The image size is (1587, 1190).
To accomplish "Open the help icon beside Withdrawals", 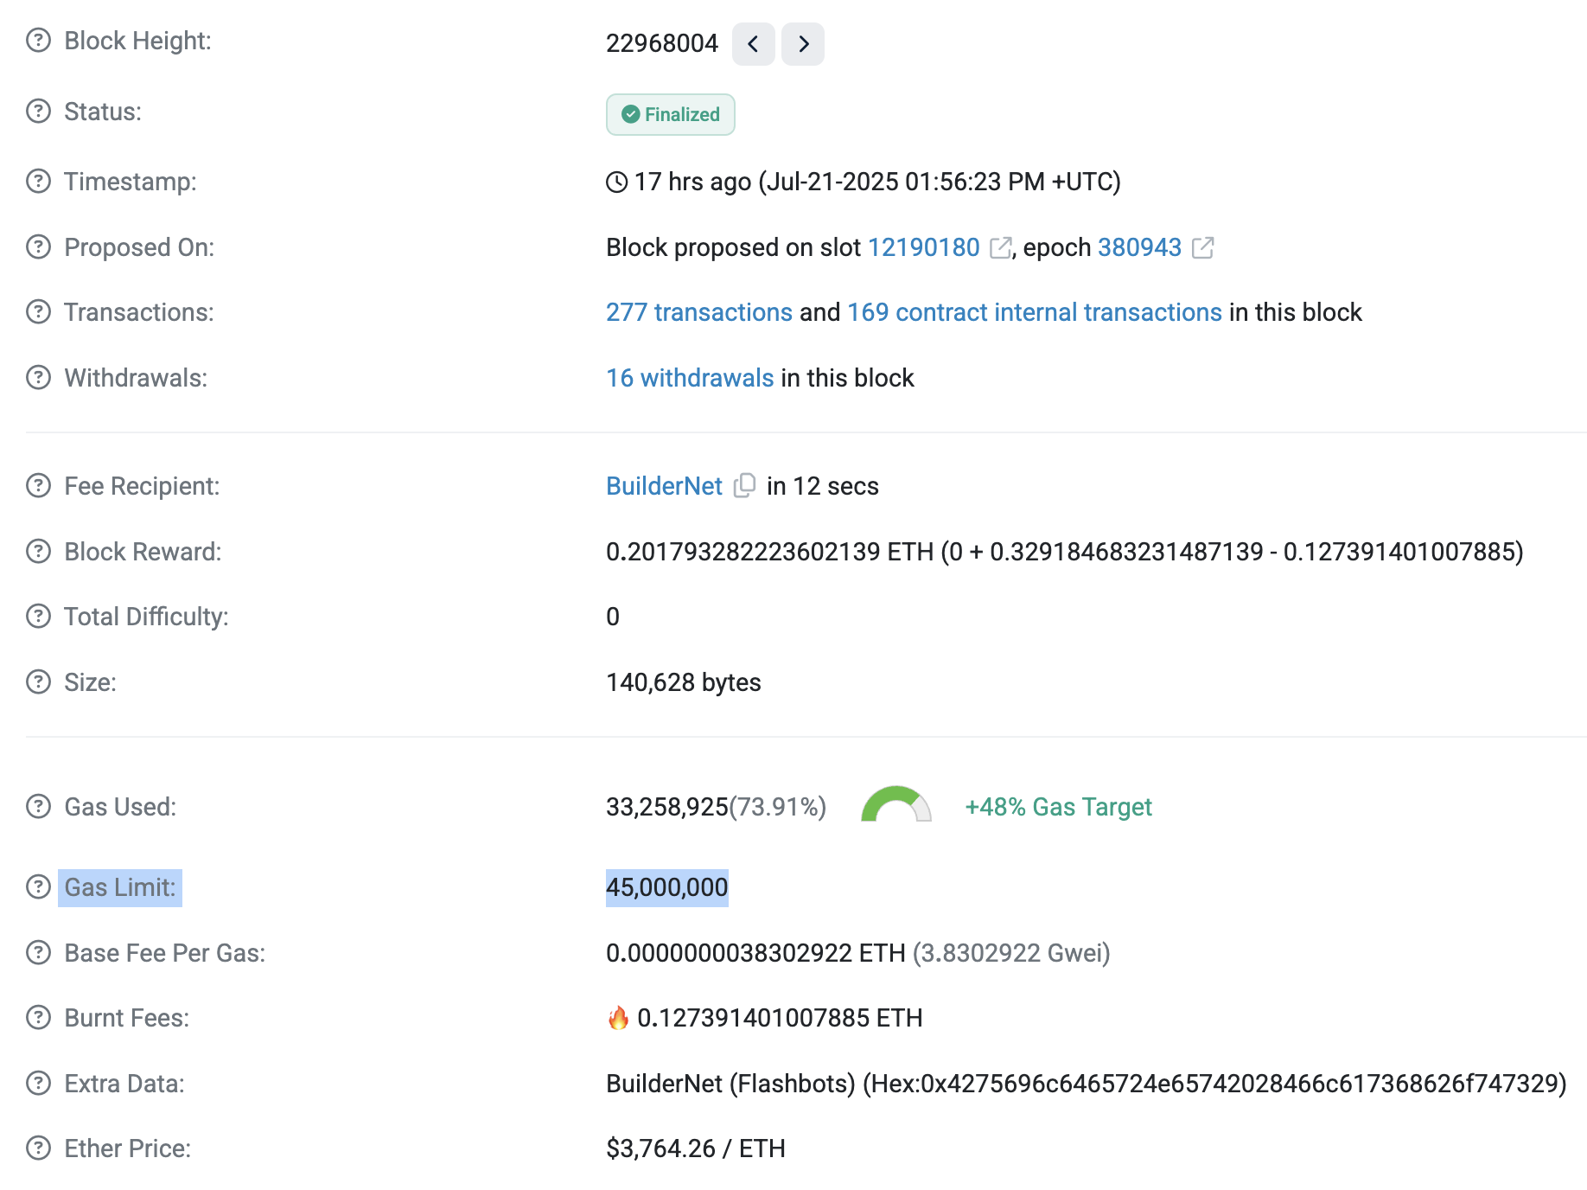I will [x=39, y=378].
